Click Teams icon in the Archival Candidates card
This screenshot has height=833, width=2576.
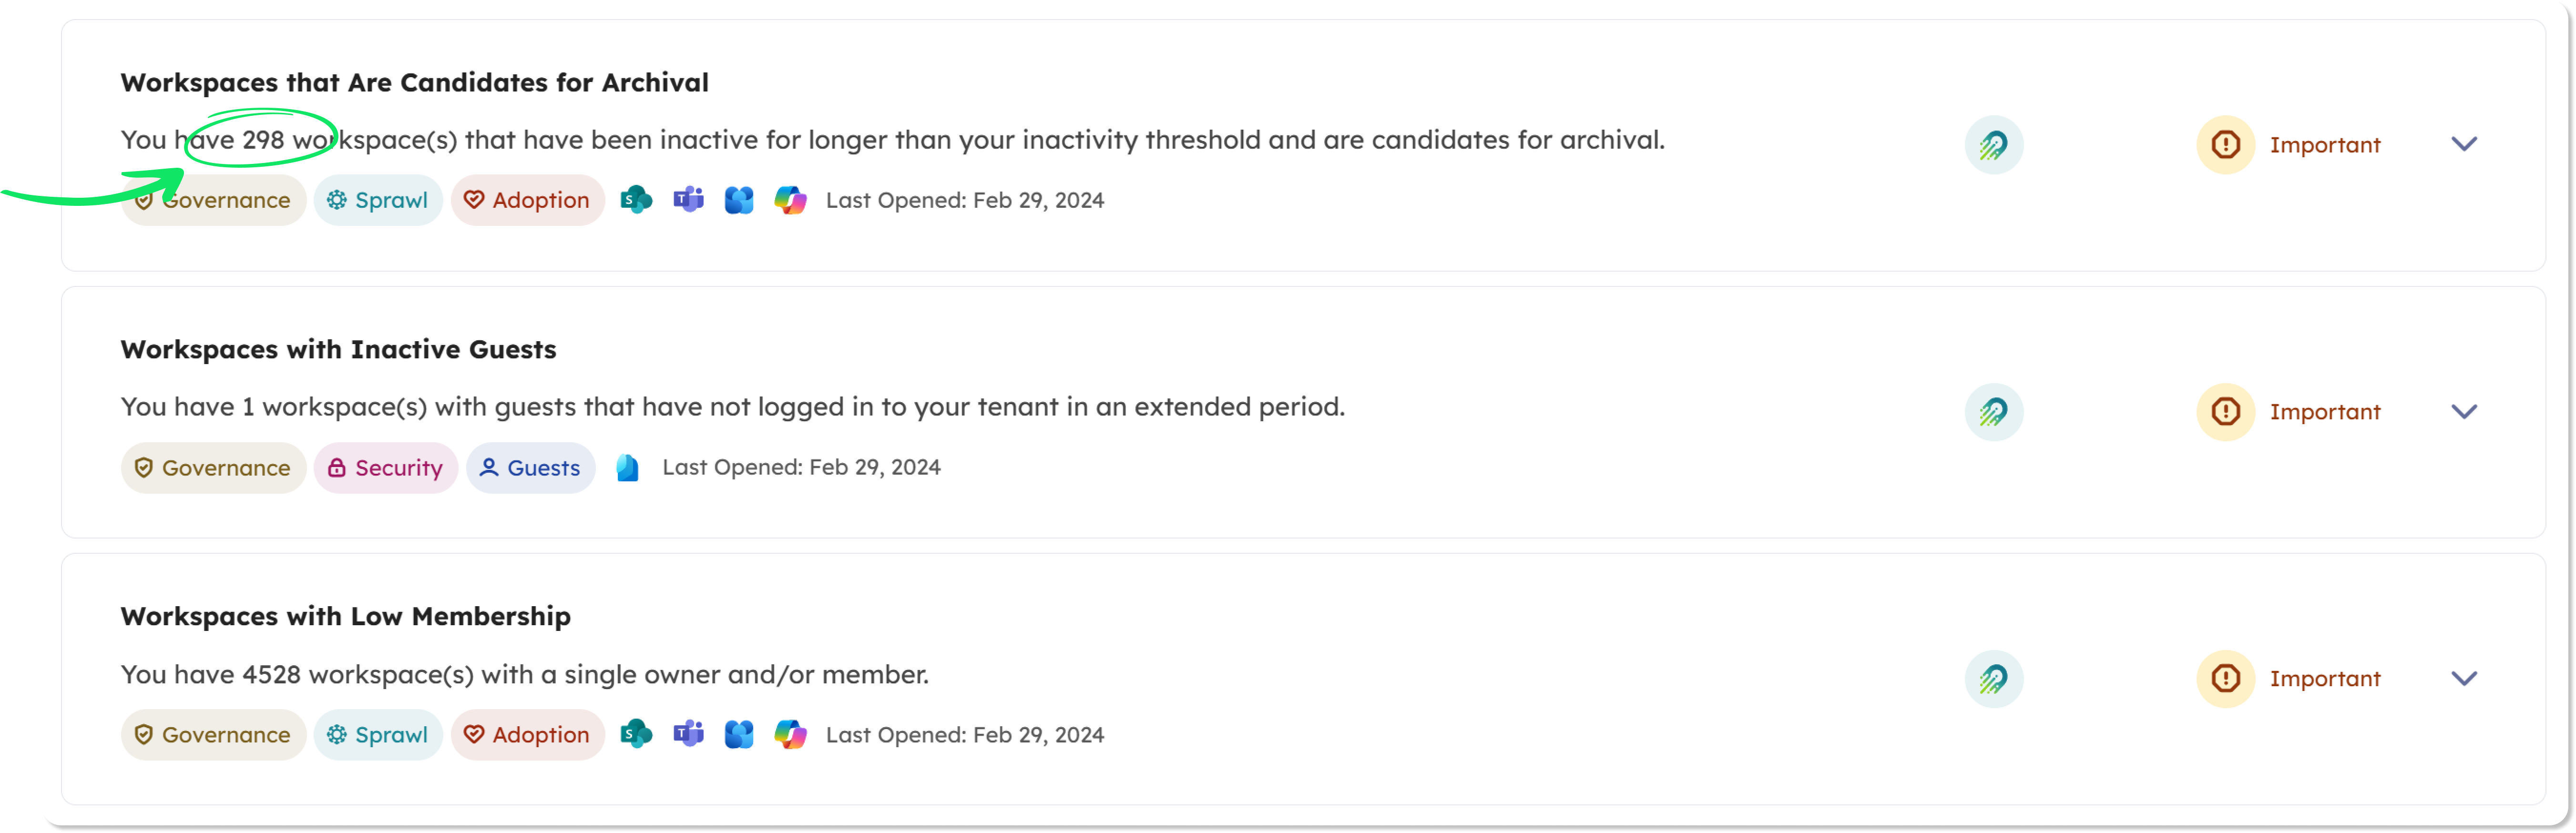688,200
